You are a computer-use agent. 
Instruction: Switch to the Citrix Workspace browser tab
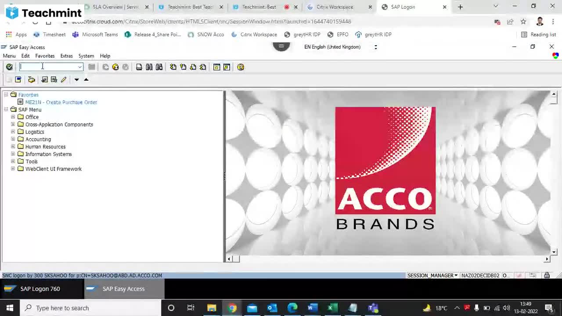[335, 7]
